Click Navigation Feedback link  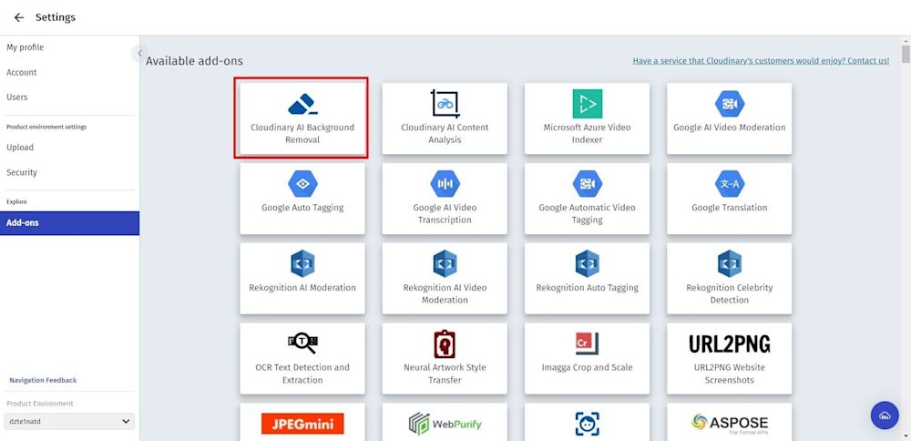tap(43, 381)
